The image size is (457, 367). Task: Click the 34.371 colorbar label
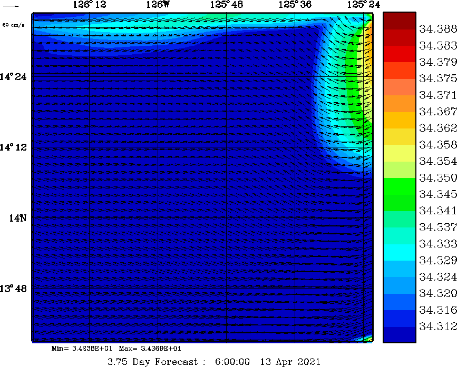(438, 95)
